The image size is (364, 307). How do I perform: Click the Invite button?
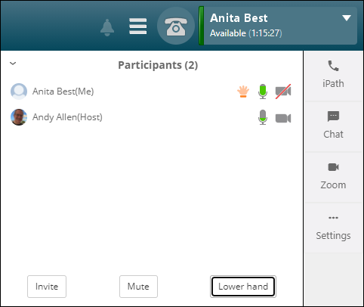[x=47, y=287]
